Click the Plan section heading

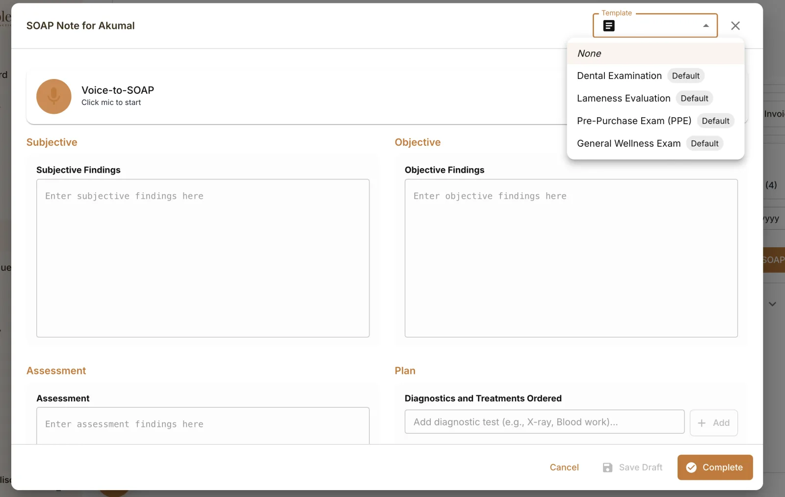[405, 371]
